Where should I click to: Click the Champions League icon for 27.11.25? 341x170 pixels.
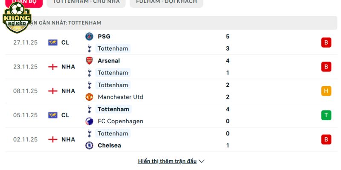point(52,42)
